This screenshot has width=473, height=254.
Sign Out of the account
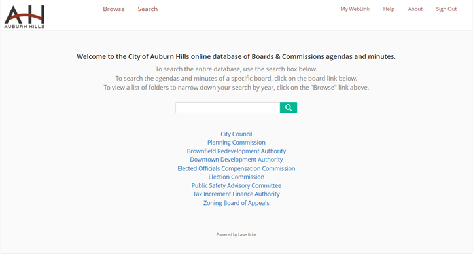tap(446, 9)
